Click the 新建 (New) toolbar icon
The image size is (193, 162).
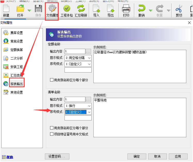(6, 9)
